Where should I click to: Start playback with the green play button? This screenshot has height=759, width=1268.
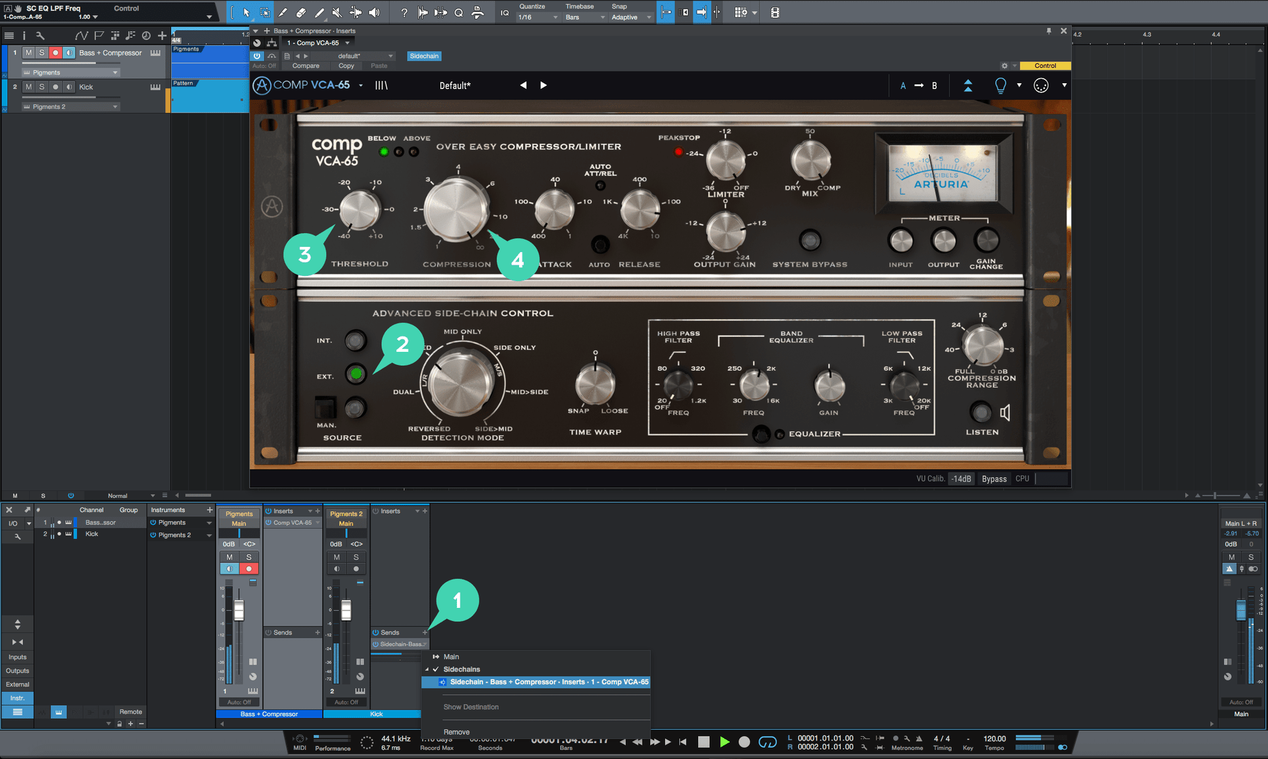pyautogui.click(x=724, y=742)
